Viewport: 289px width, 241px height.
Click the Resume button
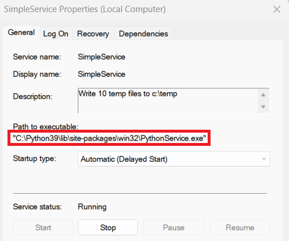coord(240,227)
